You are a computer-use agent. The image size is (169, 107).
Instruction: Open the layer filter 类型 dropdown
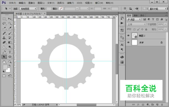134,19
